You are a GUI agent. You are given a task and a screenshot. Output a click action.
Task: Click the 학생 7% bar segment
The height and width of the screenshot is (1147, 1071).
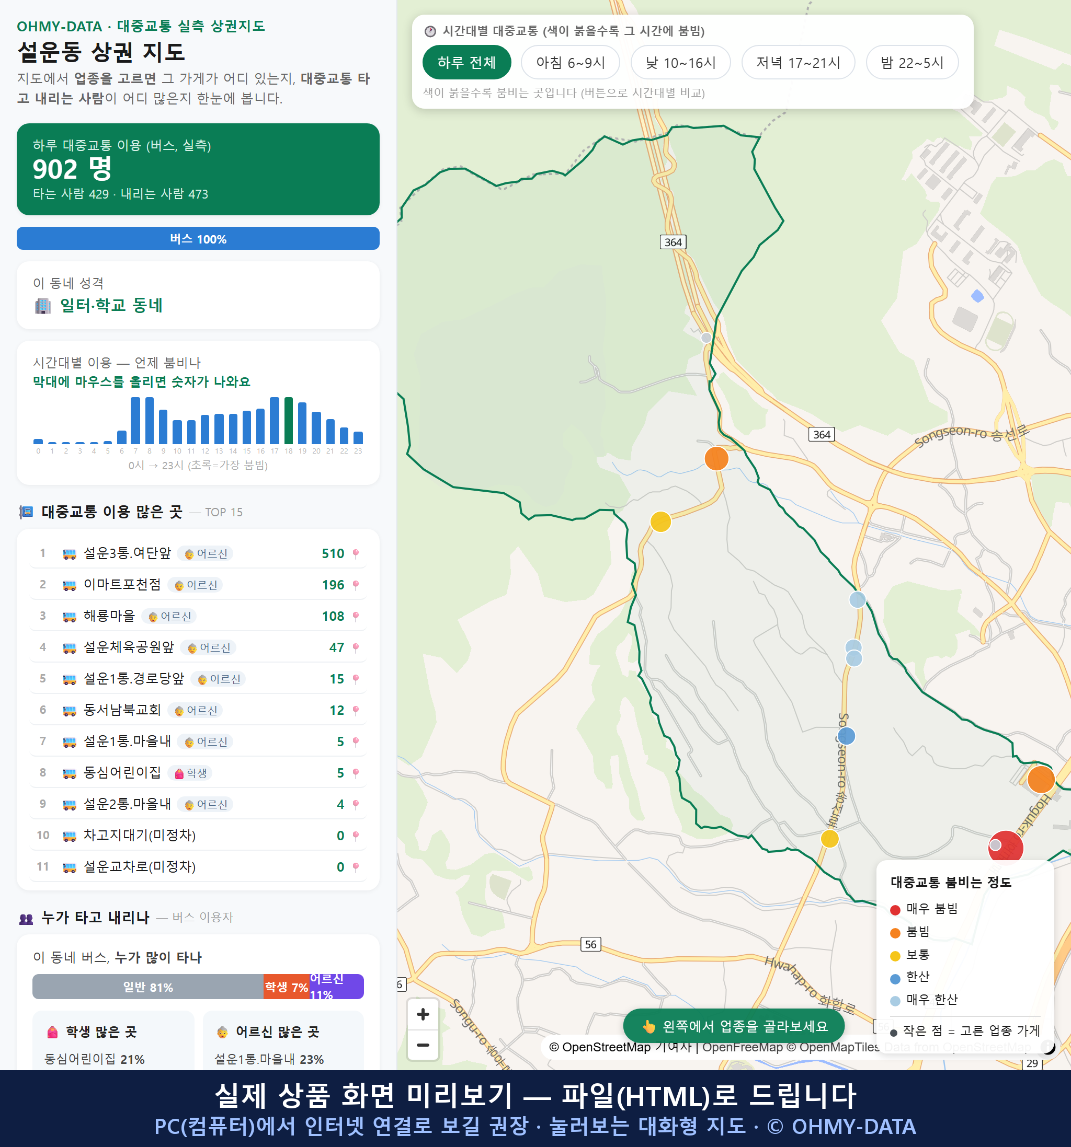pyautogui.click(x=287, y=987)
